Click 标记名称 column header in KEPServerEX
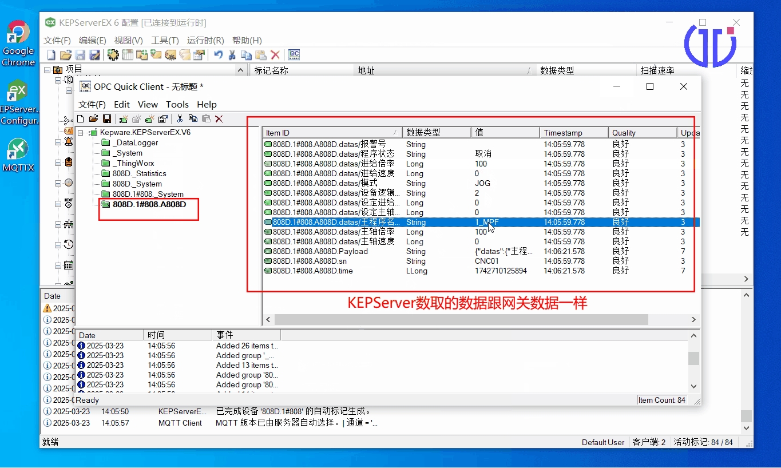 click(302, 70)
